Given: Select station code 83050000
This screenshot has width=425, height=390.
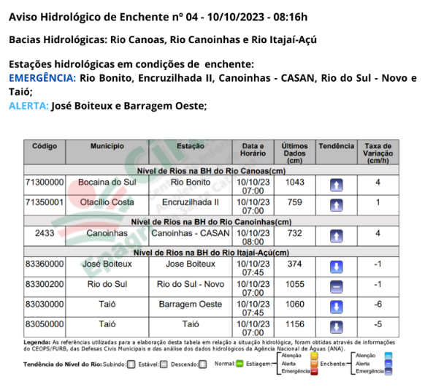Looking at the screenshot, I should tap(45, 324).
